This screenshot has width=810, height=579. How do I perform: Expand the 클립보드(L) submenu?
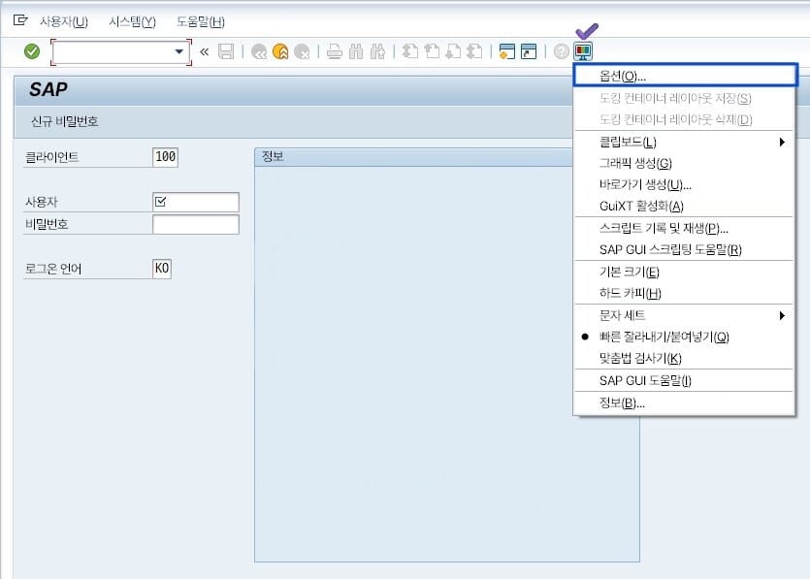684,143
